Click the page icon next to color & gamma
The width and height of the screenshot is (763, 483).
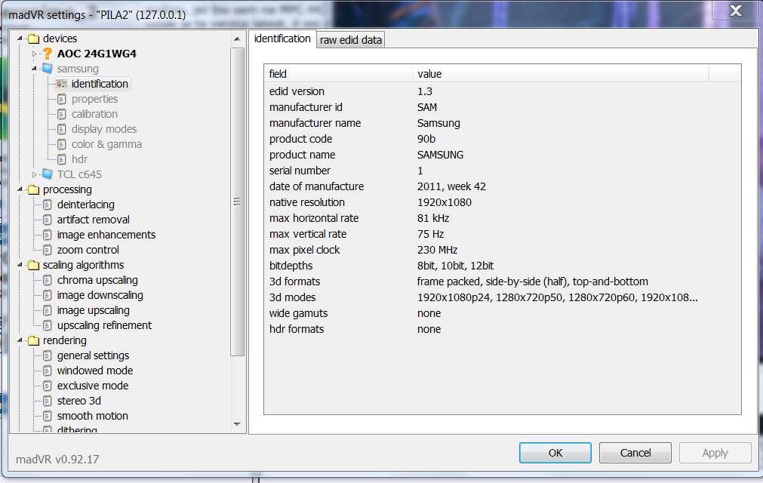(x=61, y=144)
